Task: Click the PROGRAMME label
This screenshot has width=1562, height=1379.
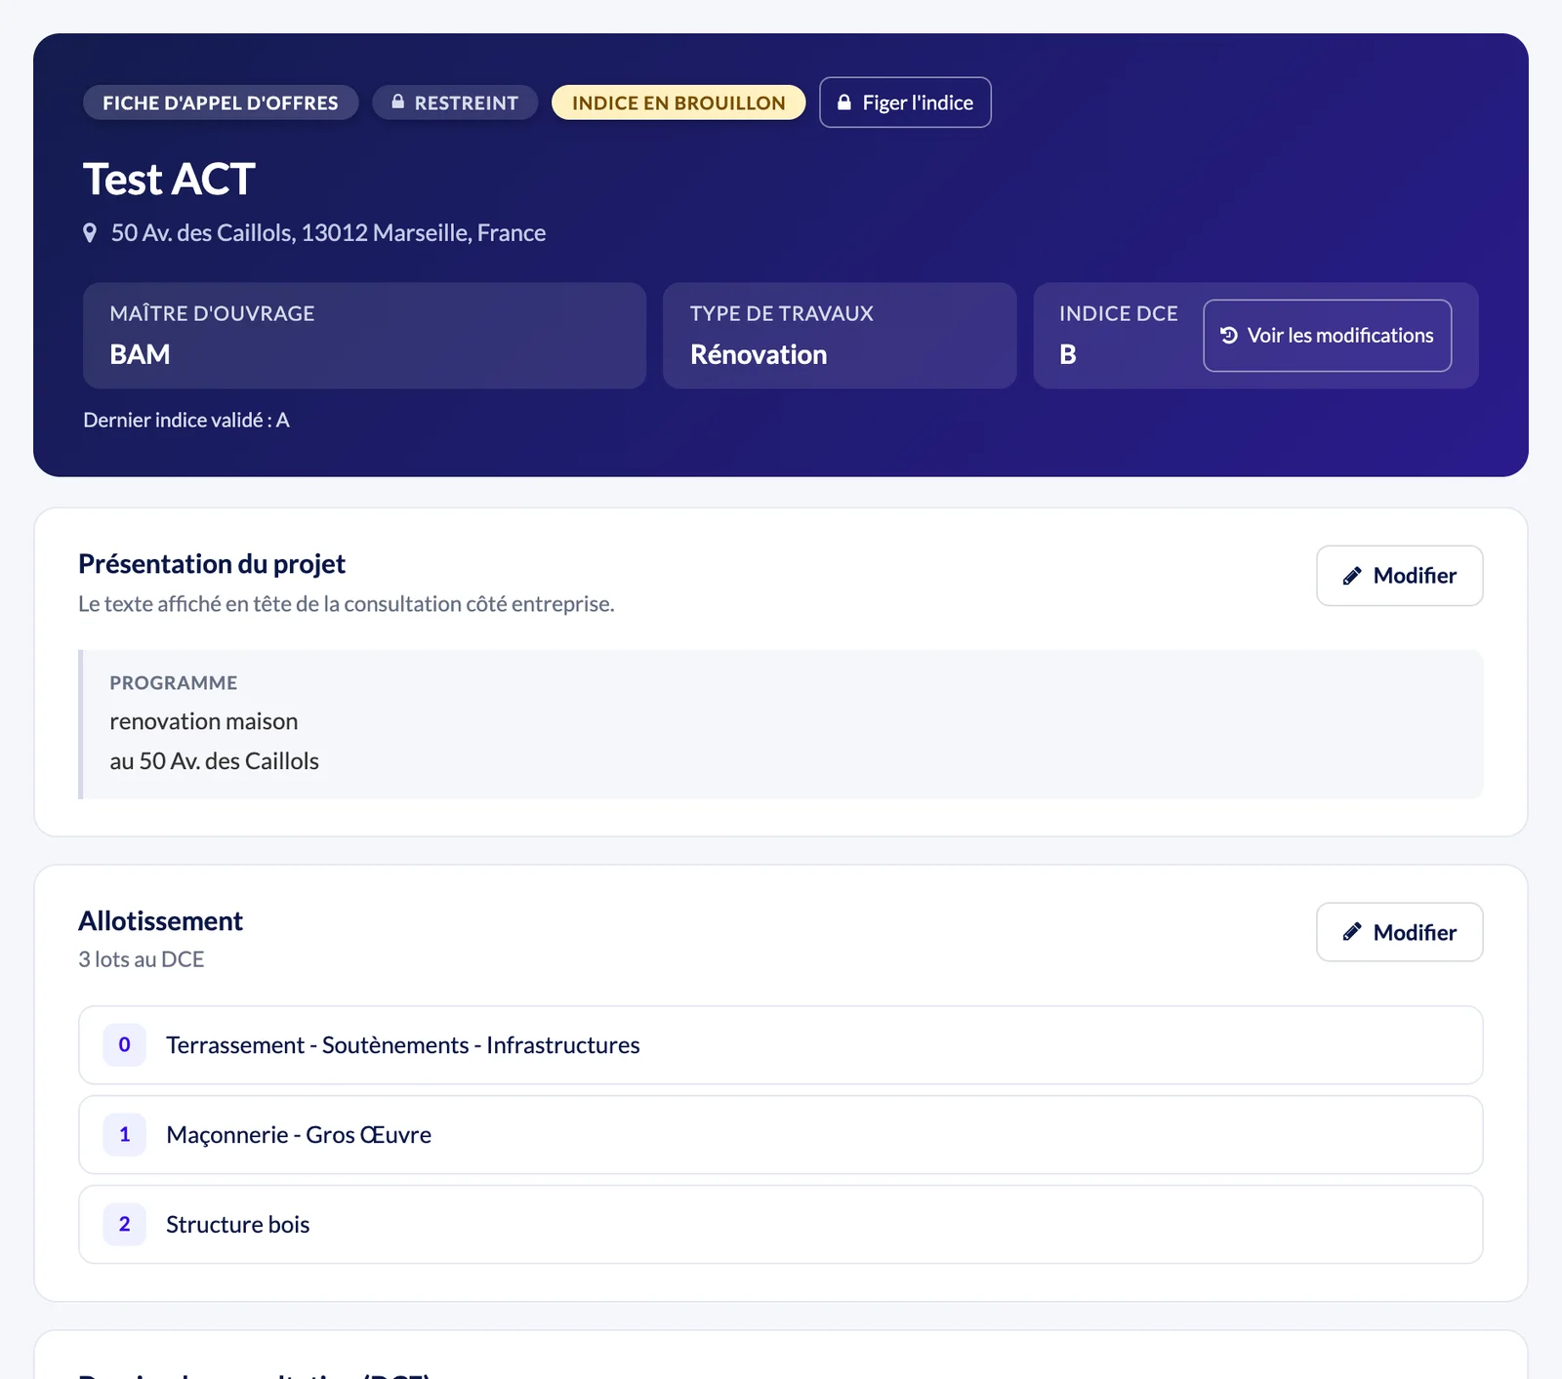Action: pyautogui.click(x=174, y=683)
